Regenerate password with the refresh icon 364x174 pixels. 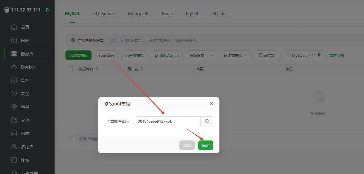point(207,121)
